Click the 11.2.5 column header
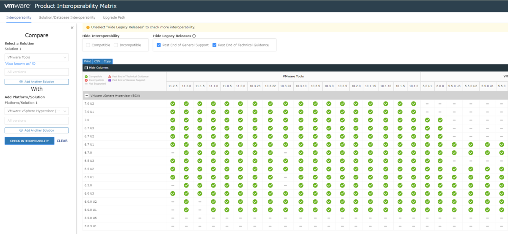The height and width of the screenshot is (234, 508). pyautogui.click(x=173, y=86)
